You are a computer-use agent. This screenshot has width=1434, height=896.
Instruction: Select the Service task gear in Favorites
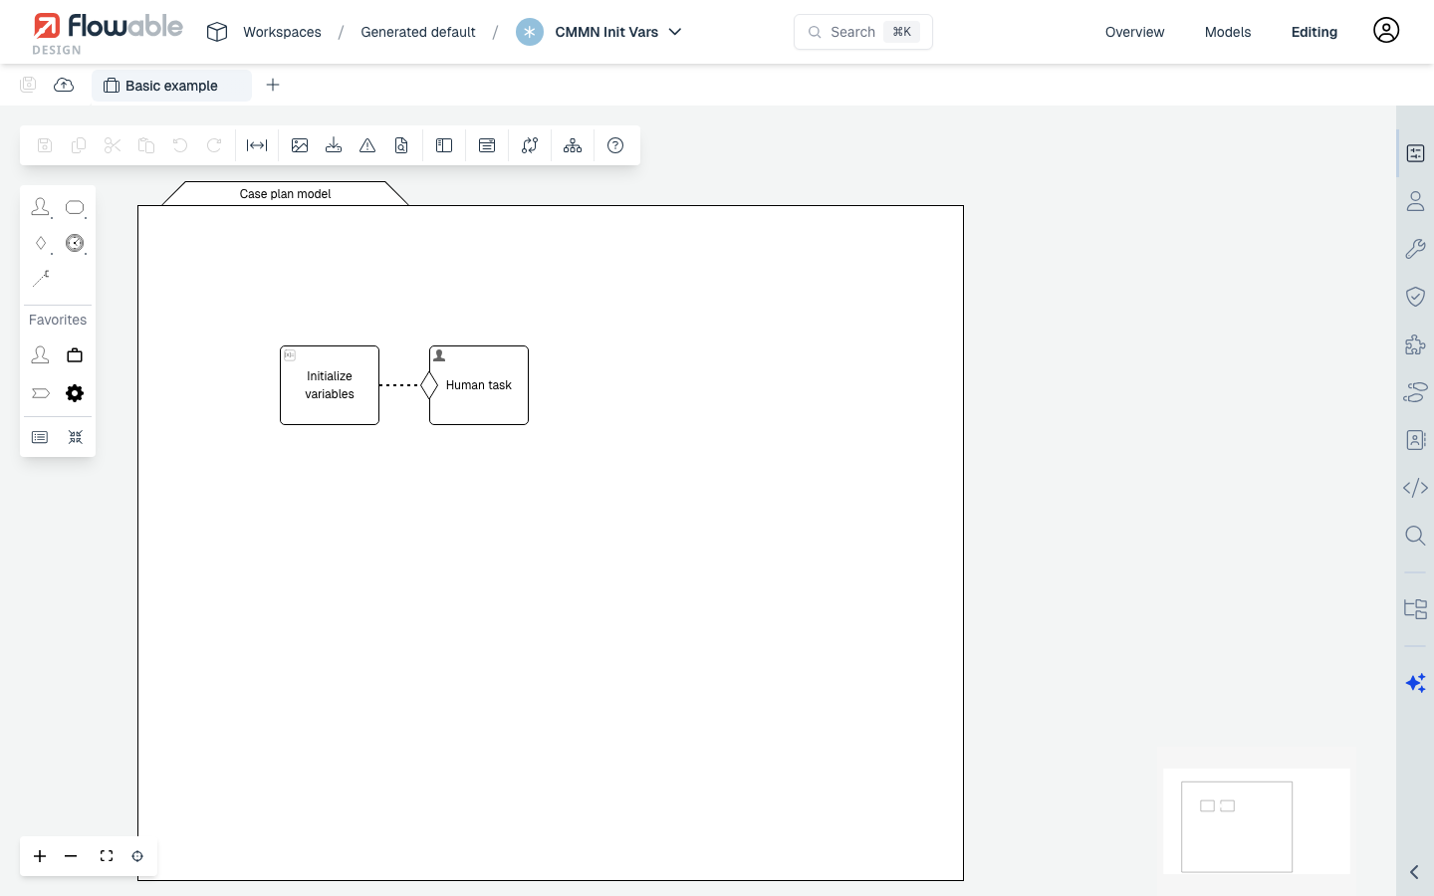[x=75, y=392]
